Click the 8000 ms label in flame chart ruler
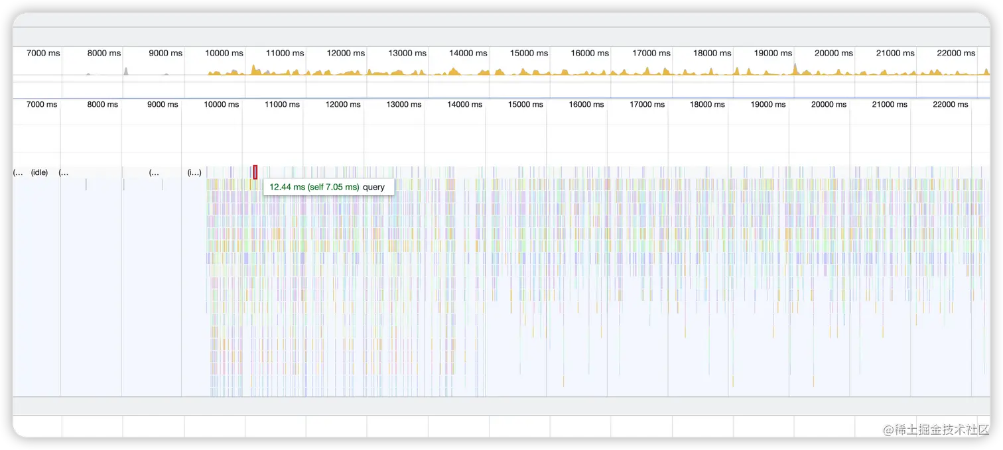Viewport: 1003px width, 450px height. coord(102,104)
